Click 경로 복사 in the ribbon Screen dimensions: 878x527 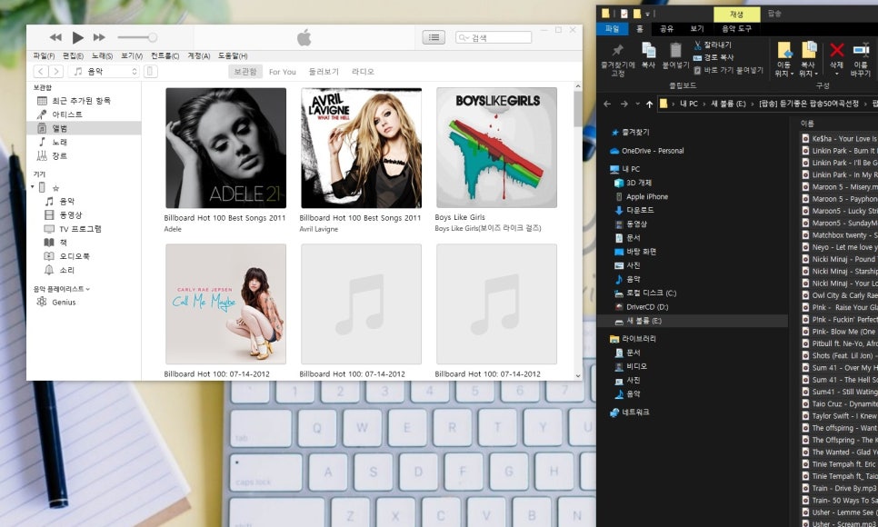[713, 57]
